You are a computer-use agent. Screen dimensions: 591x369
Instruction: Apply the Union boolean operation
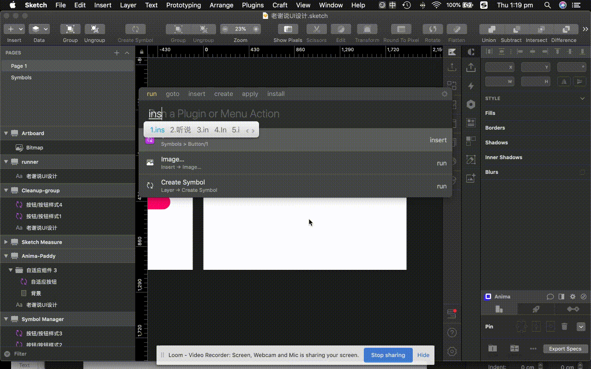pyautogui.click(x=492, y=29)
